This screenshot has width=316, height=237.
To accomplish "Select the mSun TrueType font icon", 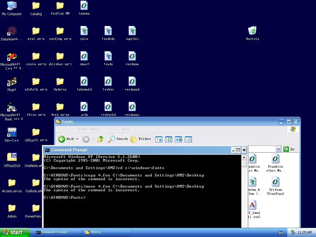I will tap(254, 186).
